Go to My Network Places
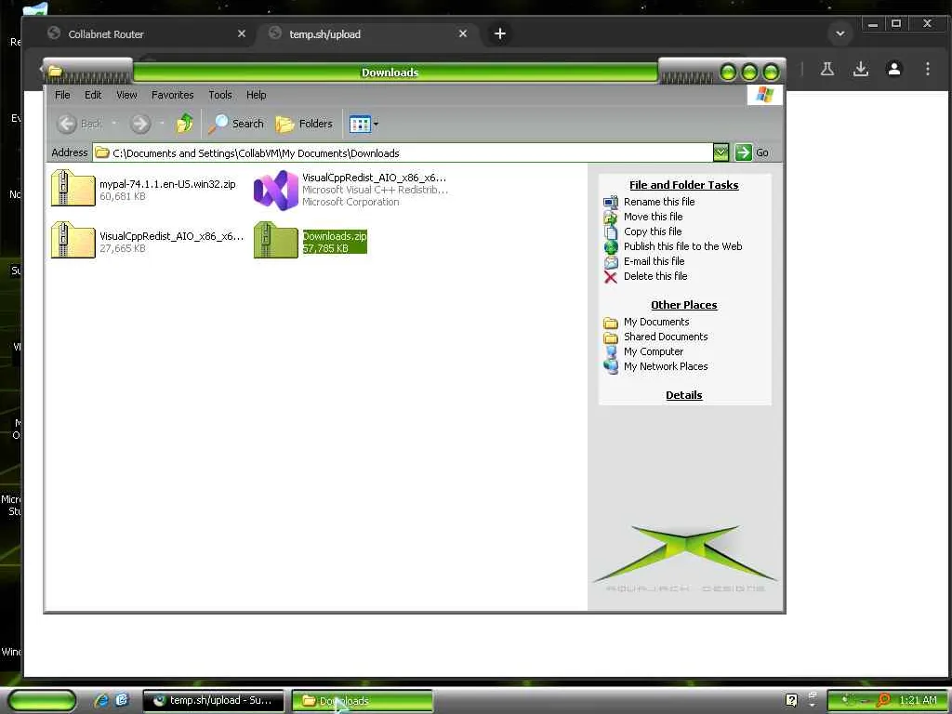The height and width of the screenshot is (714, 952). (666, 366)
